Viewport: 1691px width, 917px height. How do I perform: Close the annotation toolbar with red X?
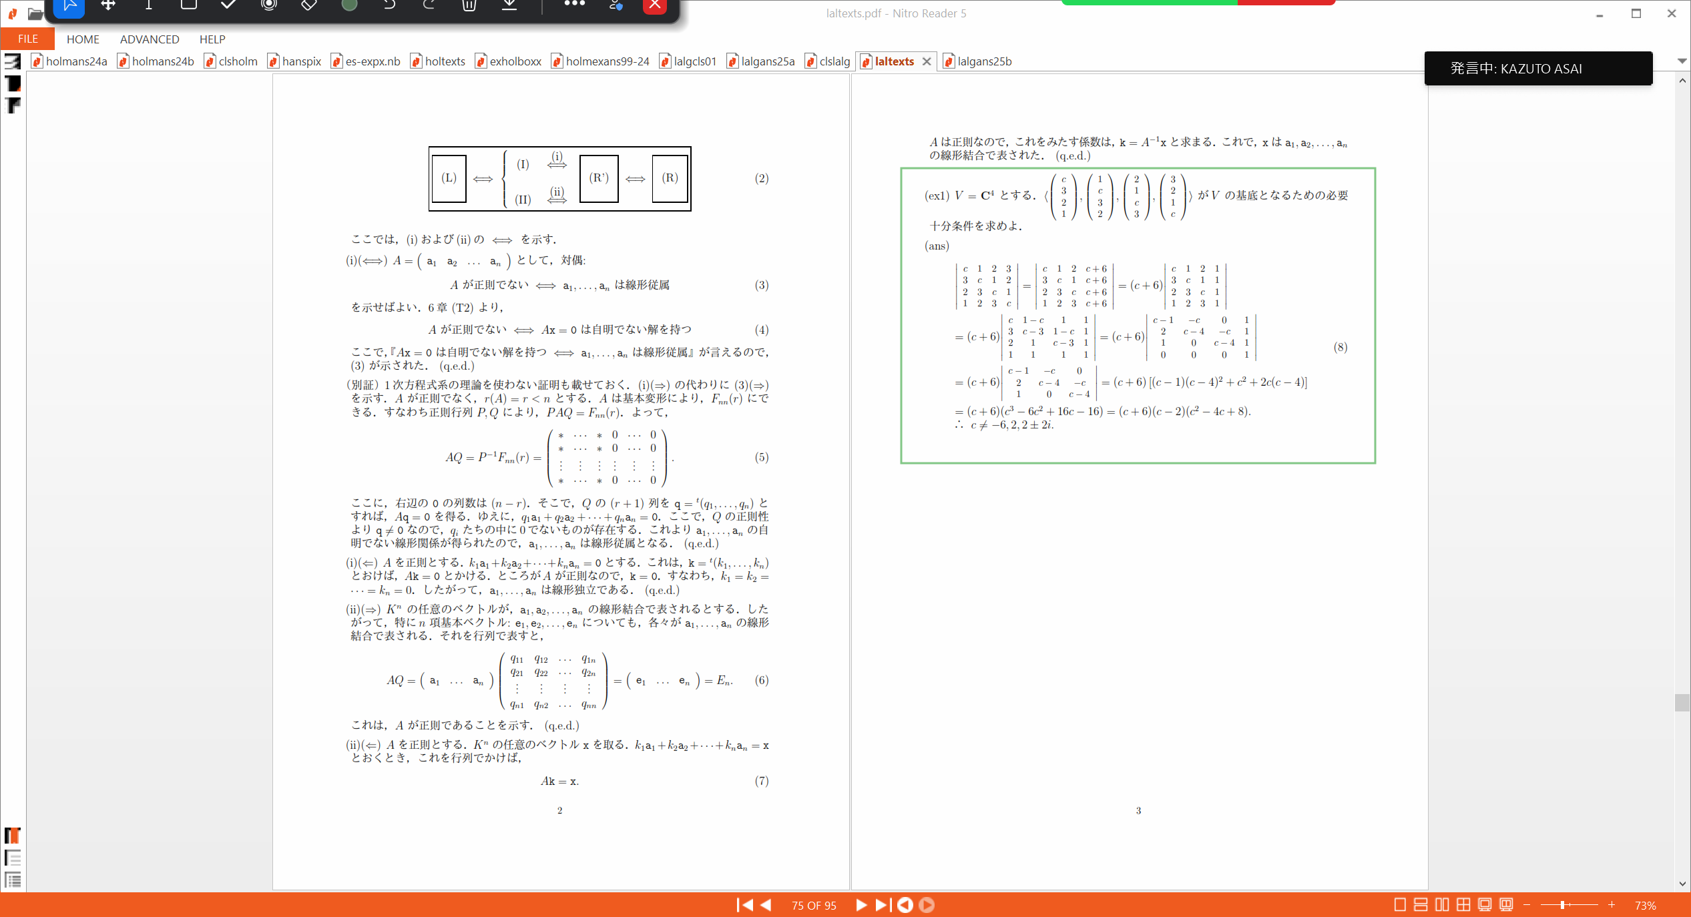coord(655,5)
